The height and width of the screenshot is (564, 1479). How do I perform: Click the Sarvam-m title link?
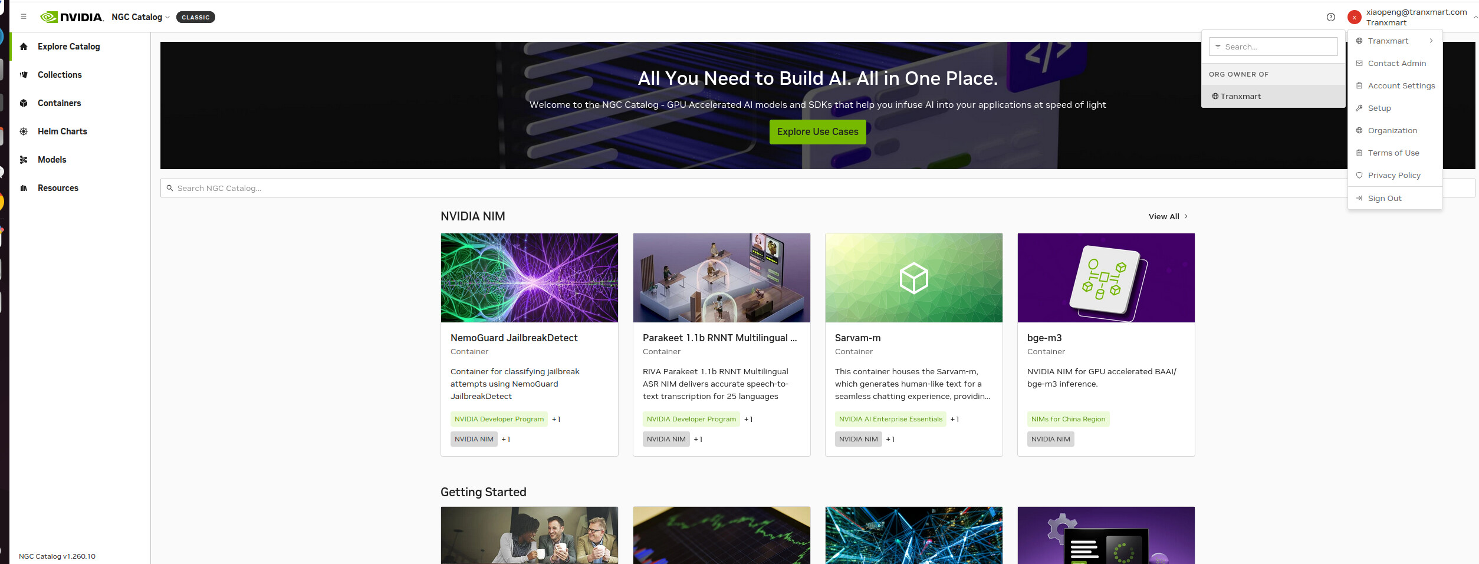pyautogui.click(x=857, y=338)
